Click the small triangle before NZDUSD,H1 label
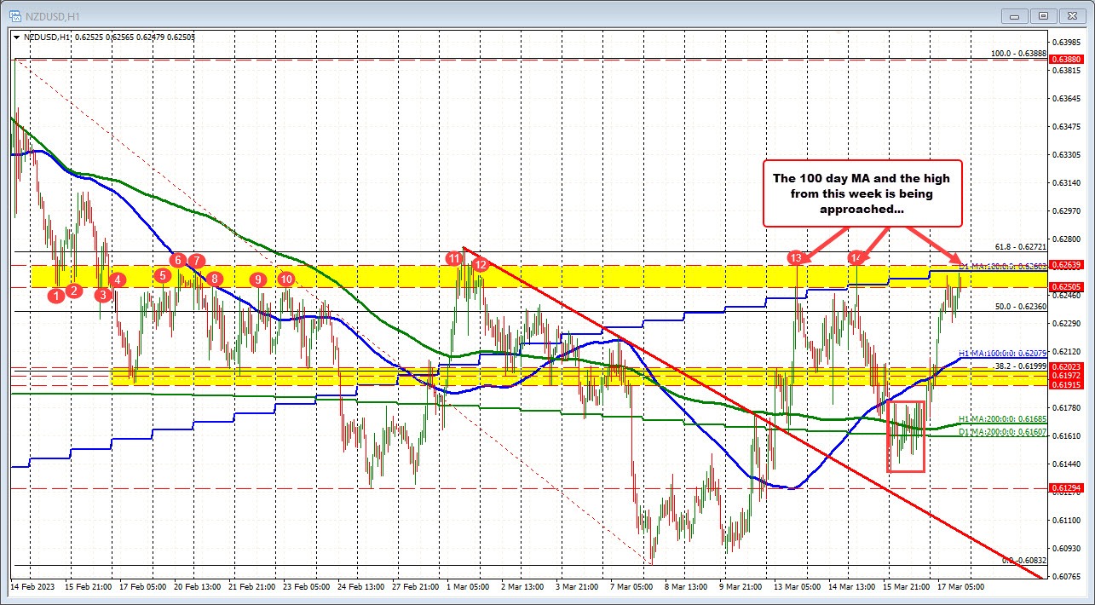Viewport: 1095px width, 605px height. click(16, 37)
